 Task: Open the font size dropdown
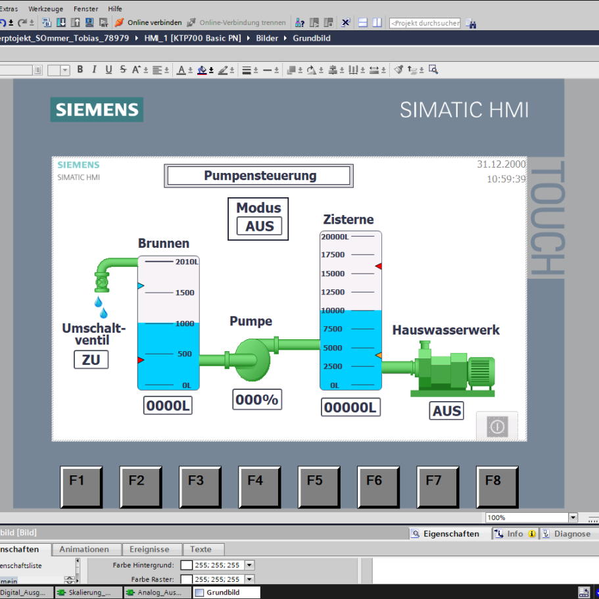tap(65, 70)
